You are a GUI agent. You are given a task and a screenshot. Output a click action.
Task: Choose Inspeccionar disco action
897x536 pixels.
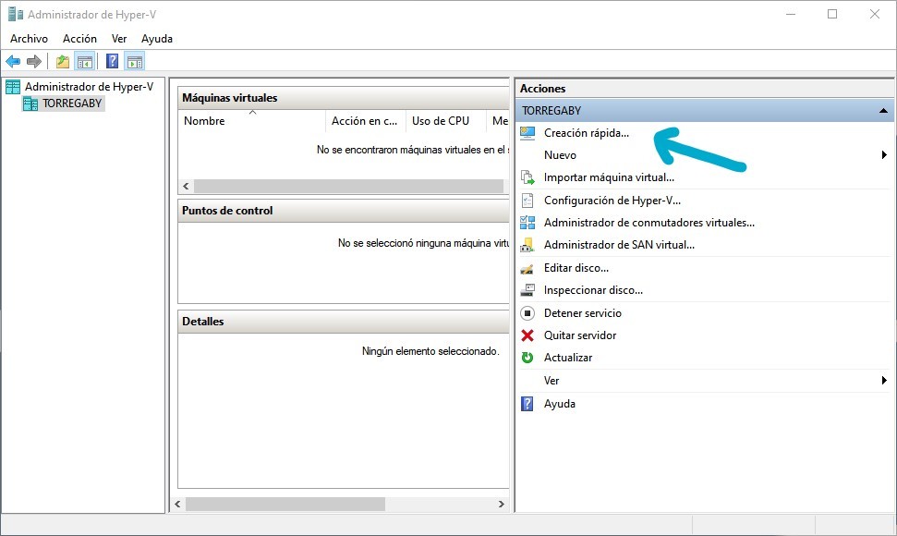[x=593, y=290]
